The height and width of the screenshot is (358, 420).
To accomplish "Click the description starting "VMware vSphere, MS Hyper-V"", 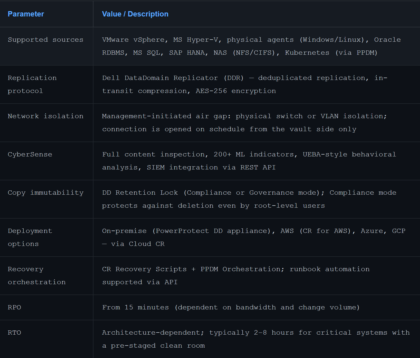I will [251, 46].
